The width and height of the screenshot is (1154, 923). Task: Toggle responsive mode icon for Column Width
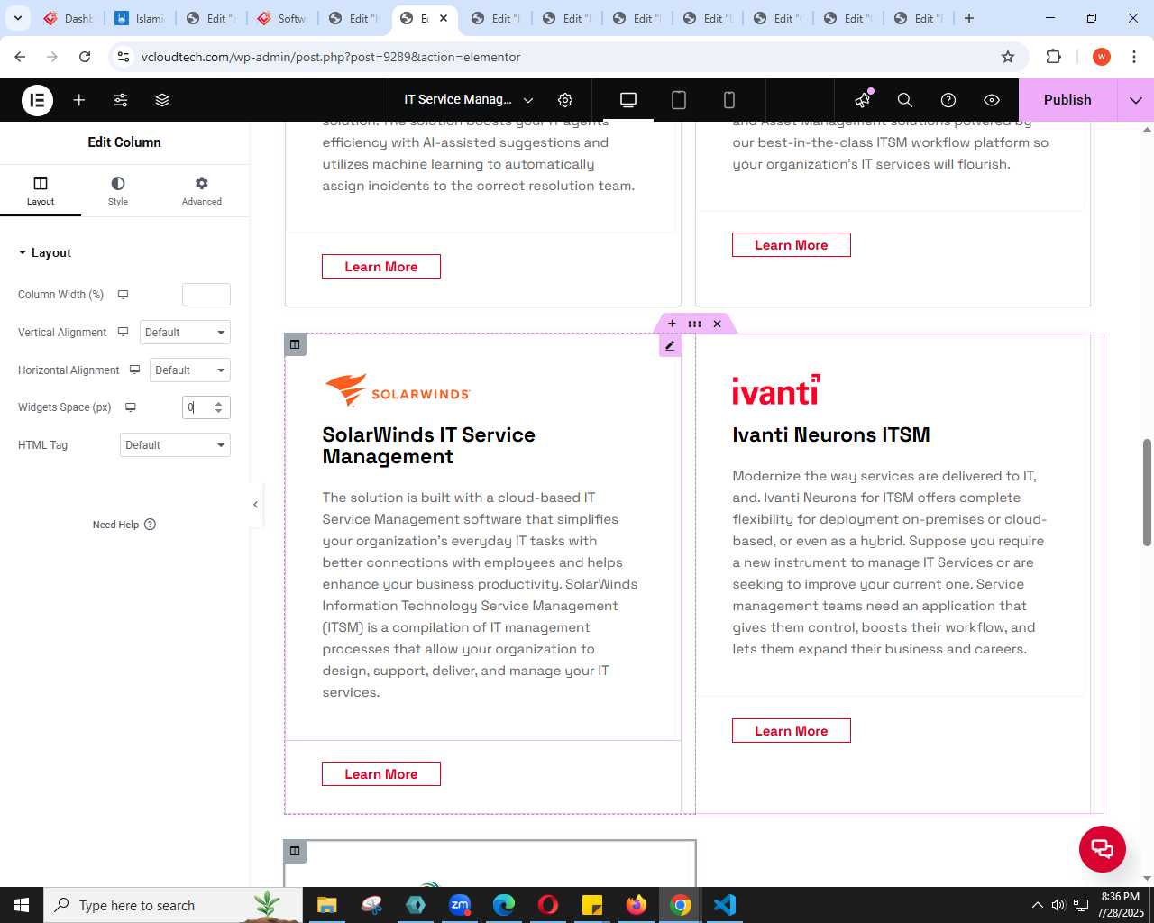[x=124, y=295]
